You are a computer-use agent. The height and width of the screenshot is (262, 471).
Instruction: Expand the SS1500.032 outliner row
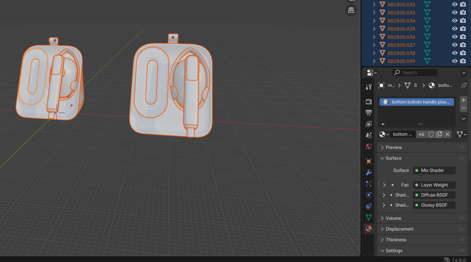pyautogui.click(x=374, y=4)
